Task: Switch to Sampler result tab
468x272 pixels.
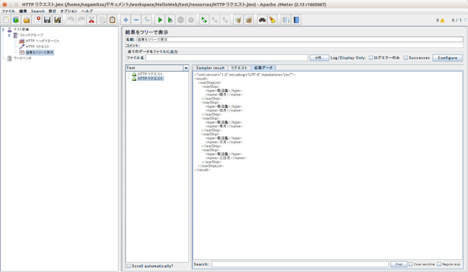Action: (x=210, y=68)
